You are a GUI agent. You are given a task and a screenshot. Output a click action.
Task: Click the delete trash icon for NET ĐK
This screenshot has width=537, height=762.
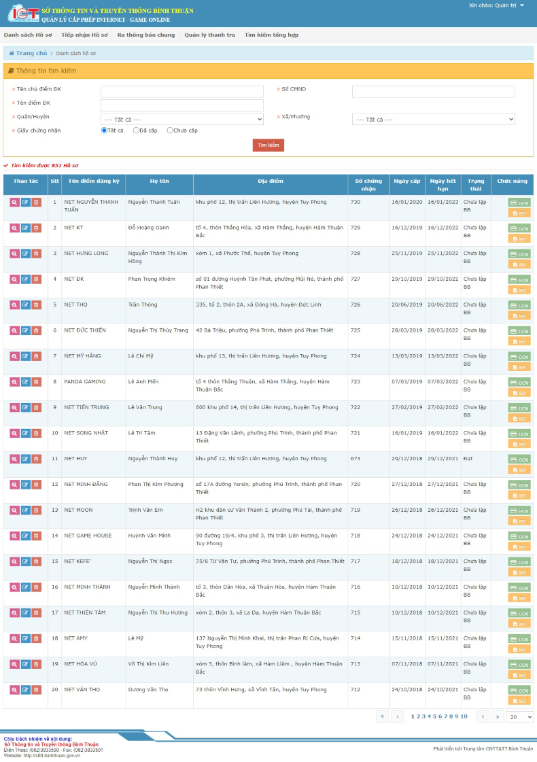pyautogui.click(x=36, y=279)
